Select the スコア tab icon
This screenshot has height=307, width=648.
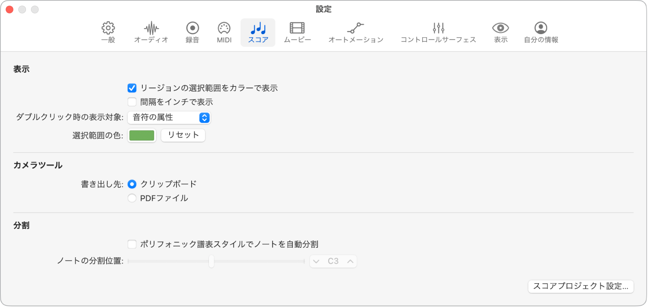[257, 32]
